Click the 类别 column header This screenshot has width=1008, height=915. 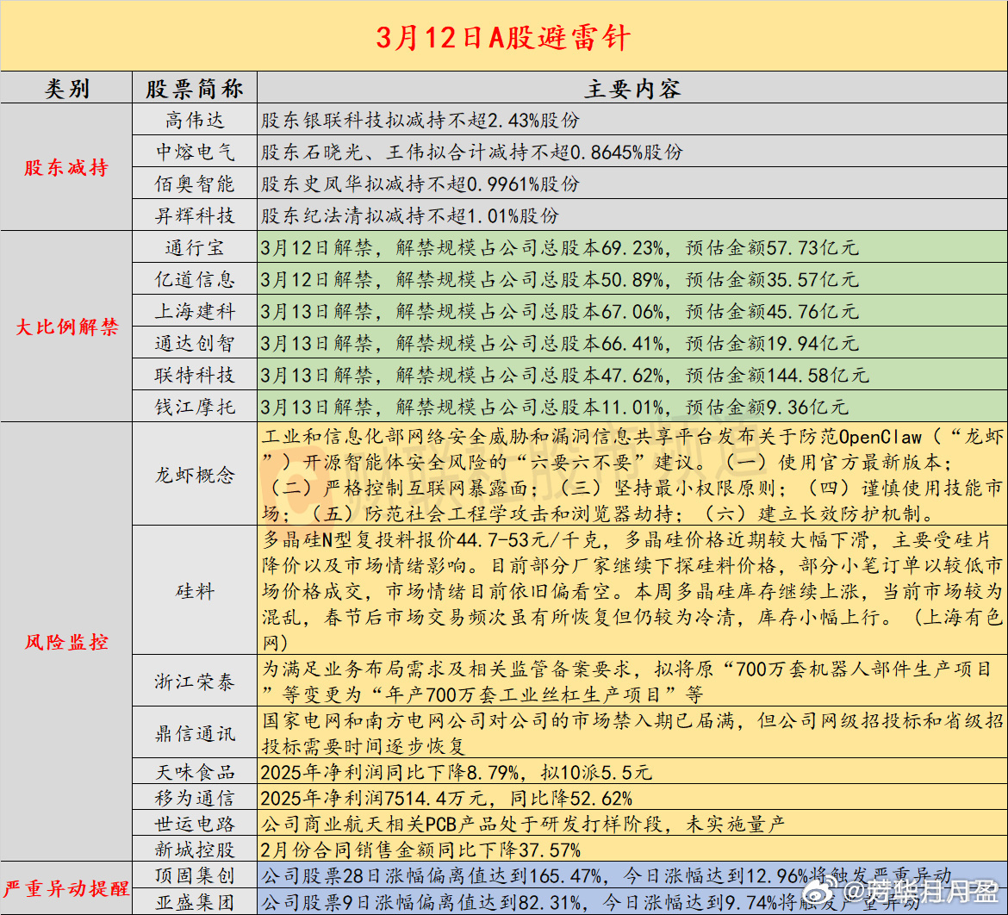(x=65, y=89)
